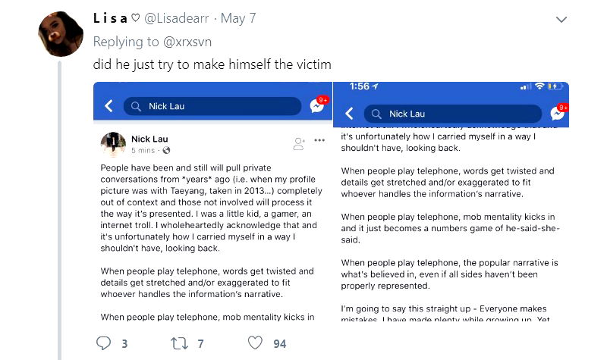This screenshot has width=607, height=360.
Task: Click Nick Lau search field in left screenshot
Action: point(212,106)
